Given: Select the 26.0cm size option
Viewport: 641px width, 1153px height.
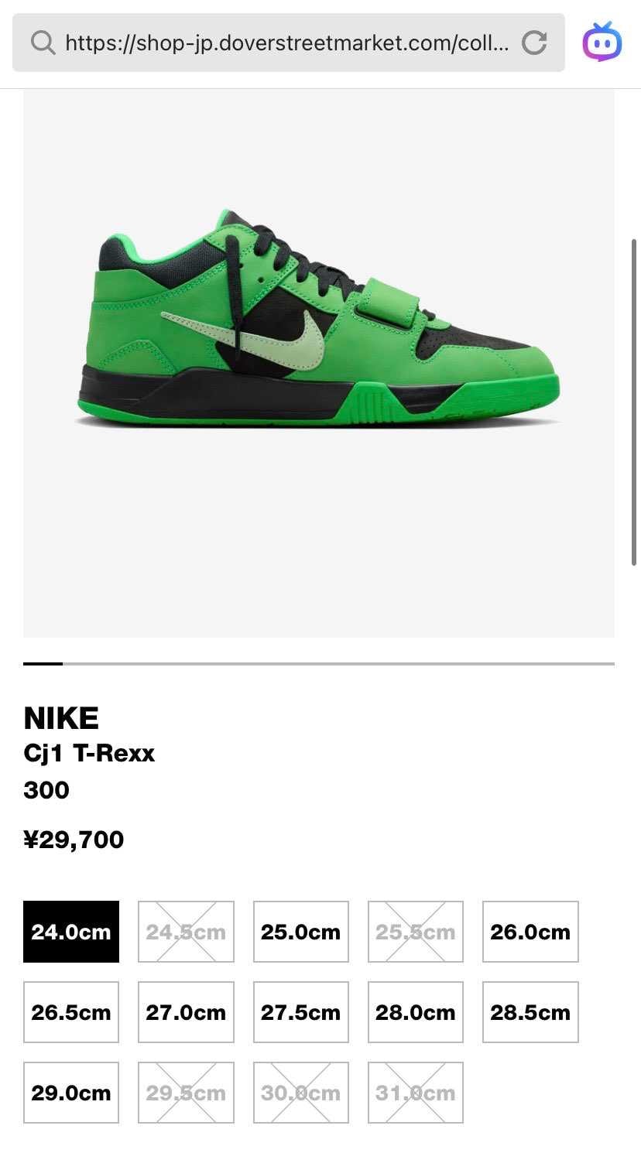Looking at the screenshot, I should 530,932.
